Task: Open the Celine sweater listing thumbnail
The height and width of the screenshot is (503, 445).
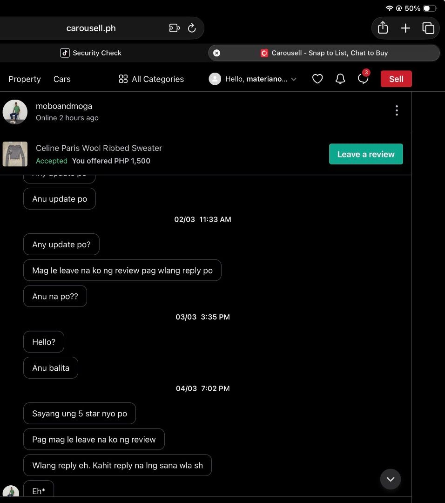Action: [15, 154]
